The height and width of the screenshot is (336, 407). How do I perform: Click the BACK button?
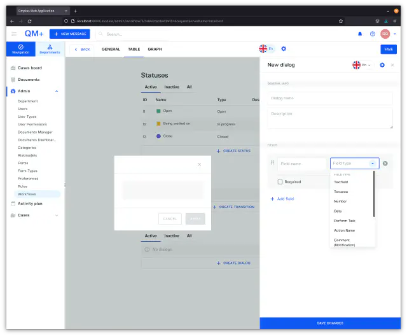pyautogui.click(x=82, y=50)
